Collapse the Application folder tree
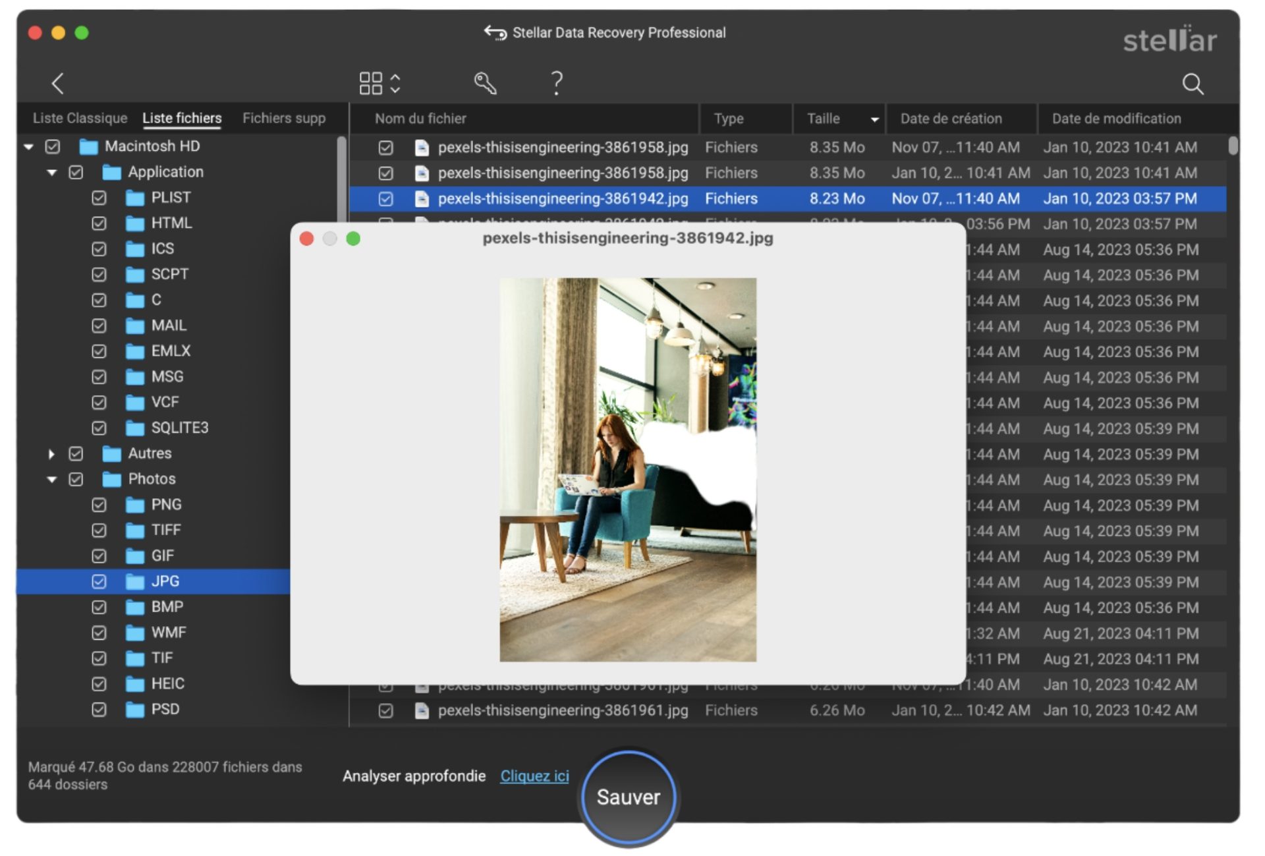Viewport: 1265px width, 856px height. (51, 173)
